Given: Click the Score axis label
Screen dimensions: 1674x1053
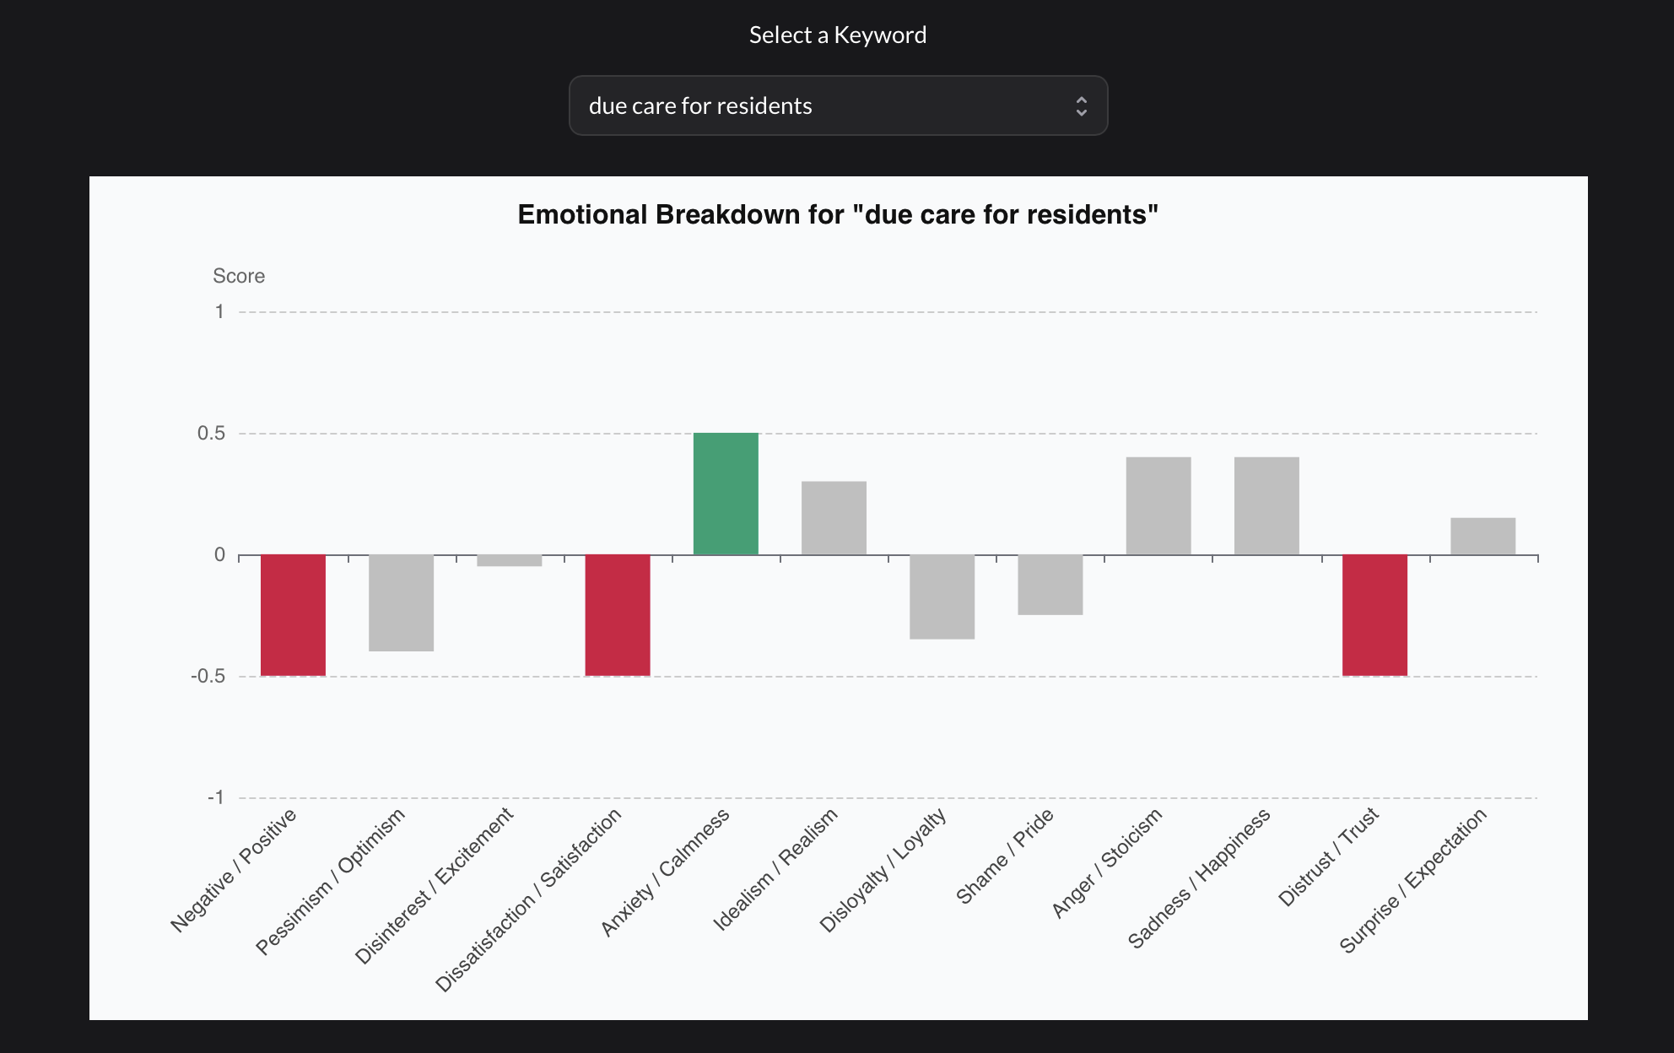Looking at the screenshot, I should click(238, 275).
